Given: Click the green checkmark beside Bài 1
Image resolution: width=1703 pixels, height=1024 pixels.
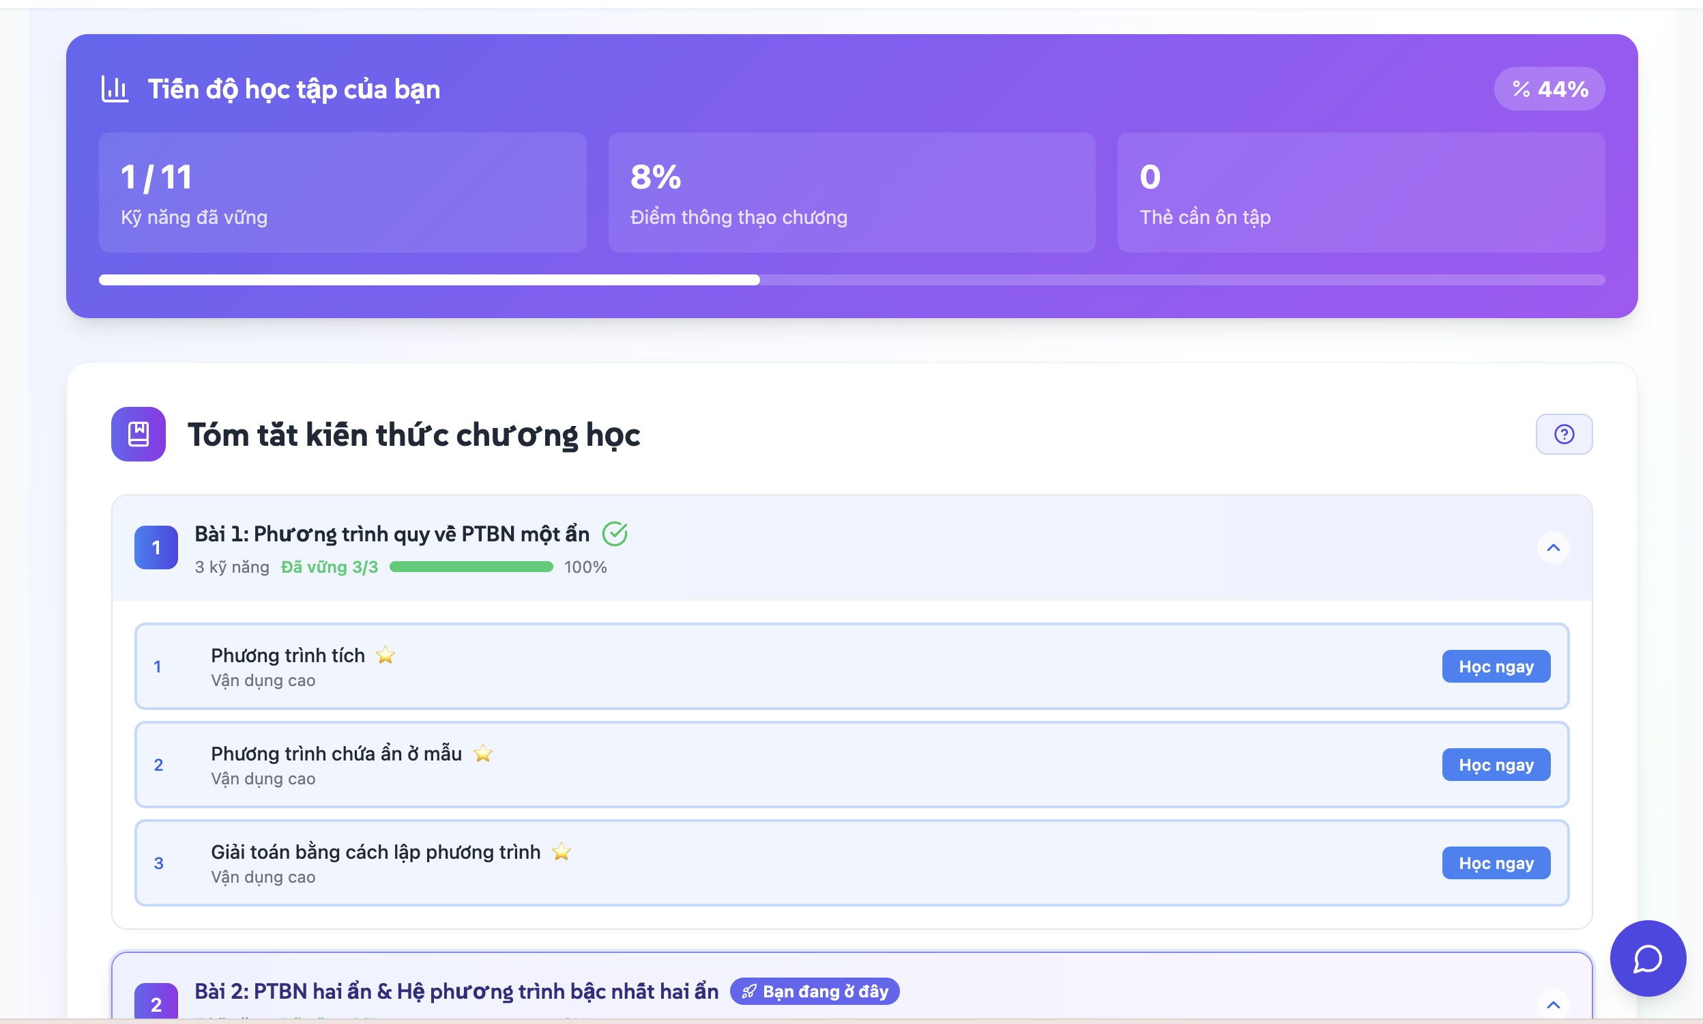Looking at the screenshot, I should tap(614, 533).
